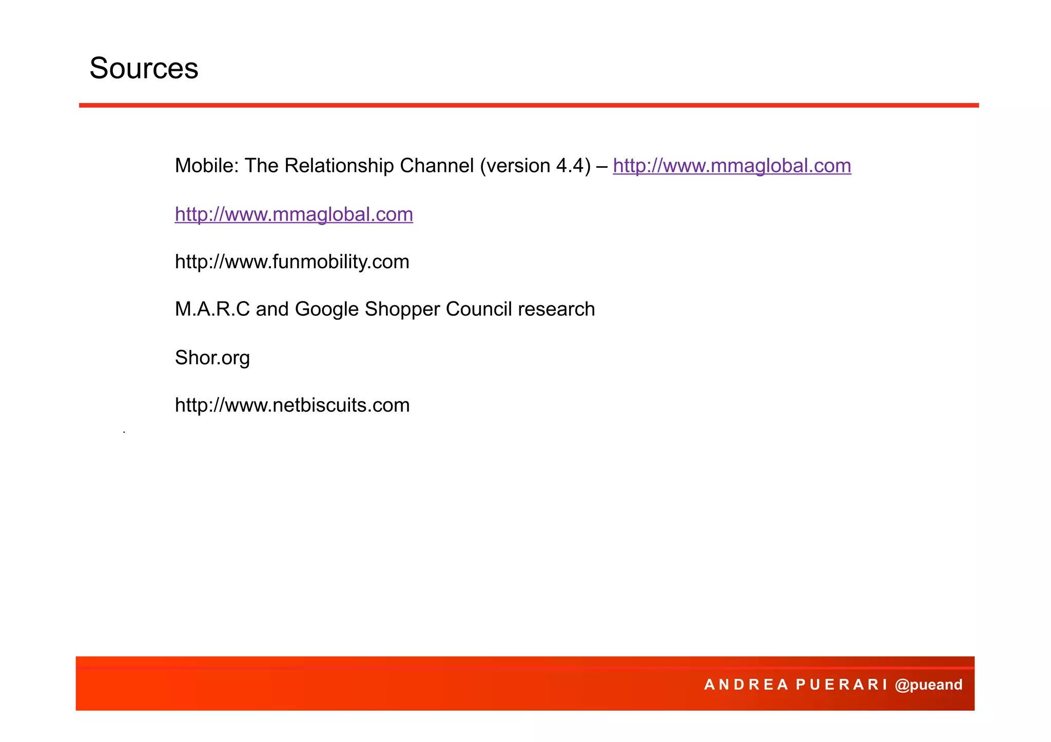Click the http://www.funmobility.com text
1051x742 pixels.
click(x=292, y=262)
